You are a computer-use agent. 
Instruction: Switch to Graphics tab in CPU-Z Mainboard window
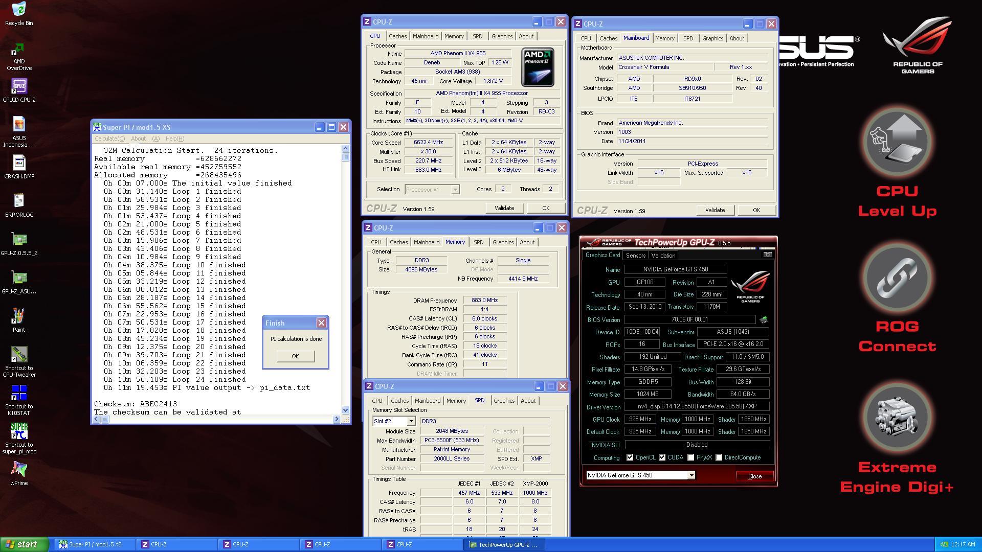[712, 38]
